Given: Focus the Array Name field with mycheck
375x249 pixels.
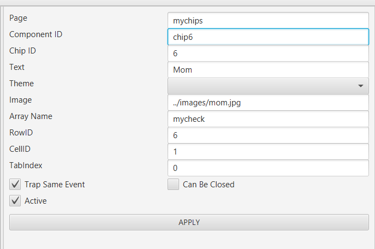Looking at the screenshot, I should pos(268,119).
